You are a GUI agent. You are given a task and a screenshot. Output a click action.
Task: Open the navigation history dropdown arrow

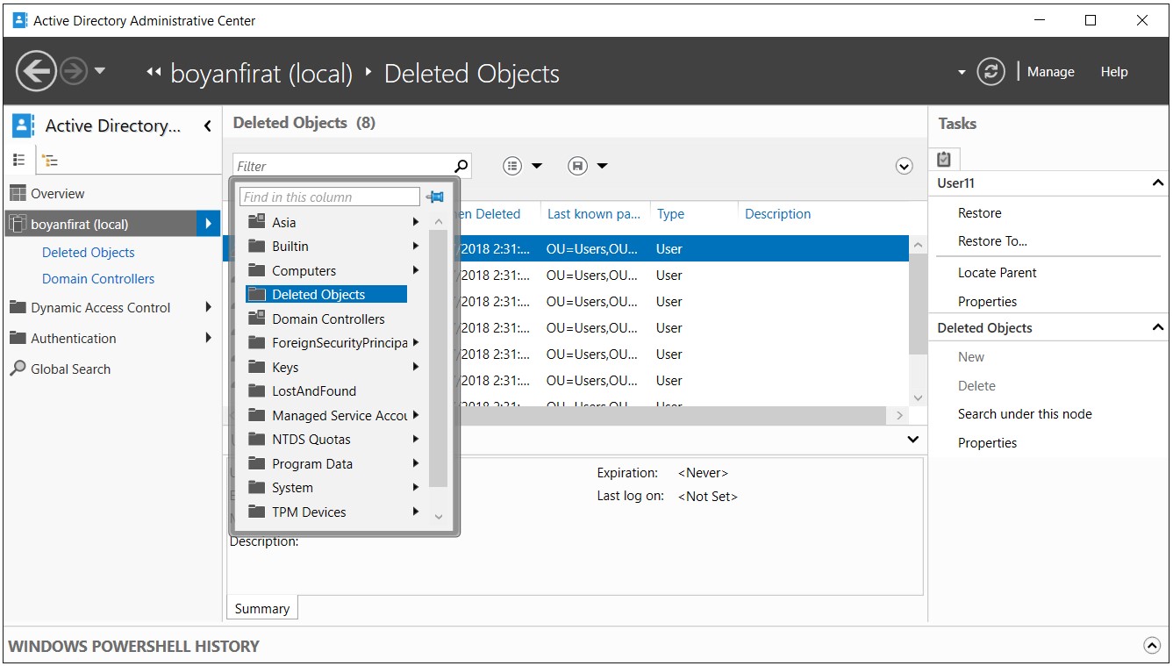(x=99, y=70)
